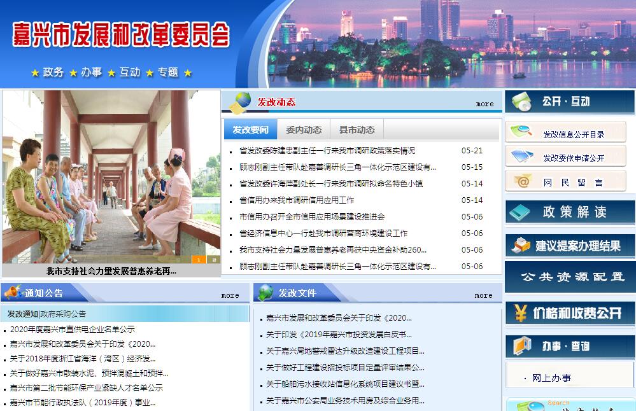The width and height of the screenshot is (636, 411).
Task: Open 政务 in the top navigation
Action: [53, 73]
